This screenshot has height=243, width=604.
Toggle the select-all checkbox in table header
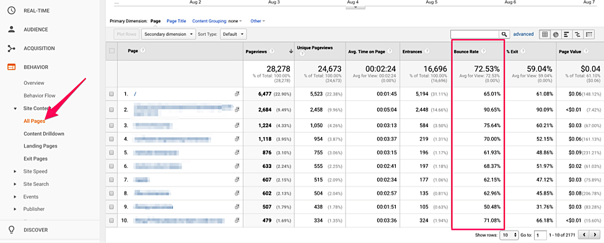tap(112, 51)
